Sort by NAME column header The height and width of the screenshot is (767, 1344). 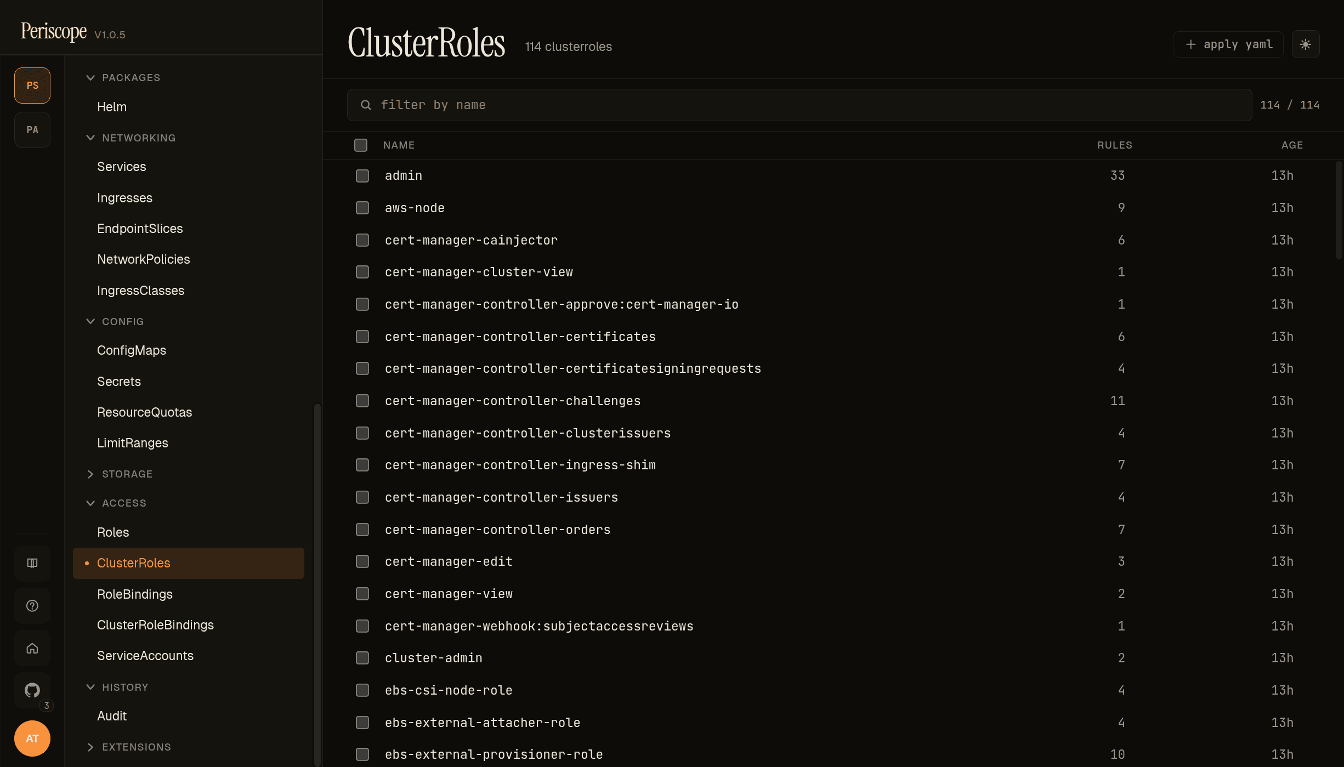point(399,145)
